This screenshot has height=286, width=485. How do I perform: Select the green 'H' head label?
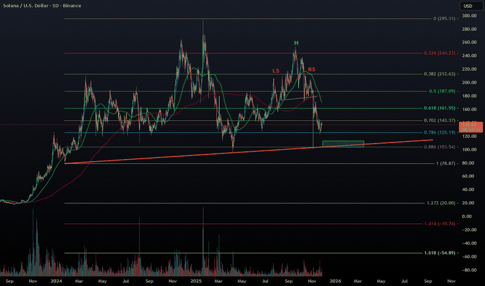point(296,43)
